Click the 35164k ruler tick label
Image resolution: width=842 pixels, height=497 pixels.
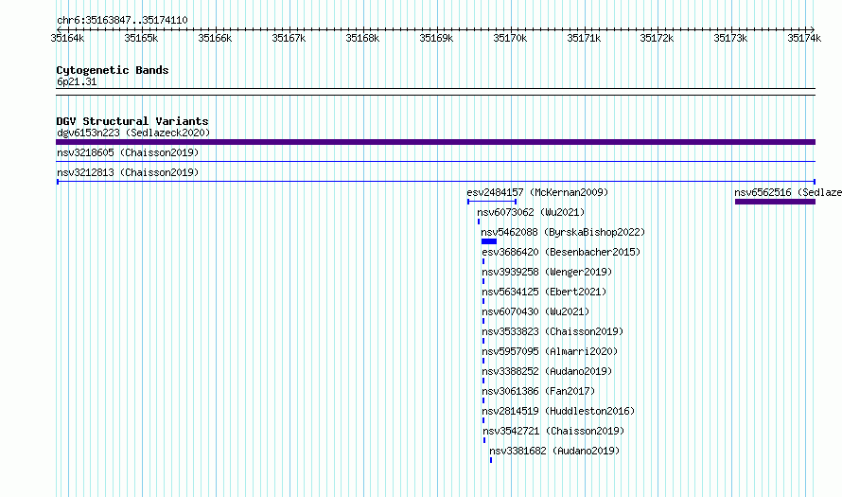coord(67,38)
